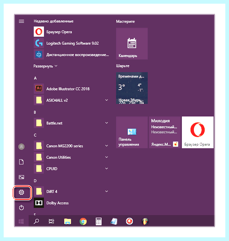Image resolution: width=229 pixels, height=241 pixels.
Task: Open the Documents icon in sidebar
Action: coord(21,162)
